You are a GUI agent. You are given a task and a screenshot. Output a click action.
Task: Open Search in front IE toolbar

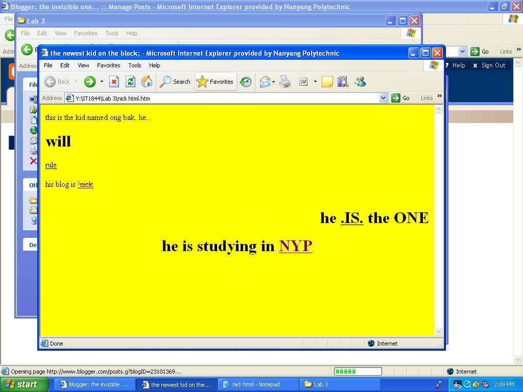point(175,82)
